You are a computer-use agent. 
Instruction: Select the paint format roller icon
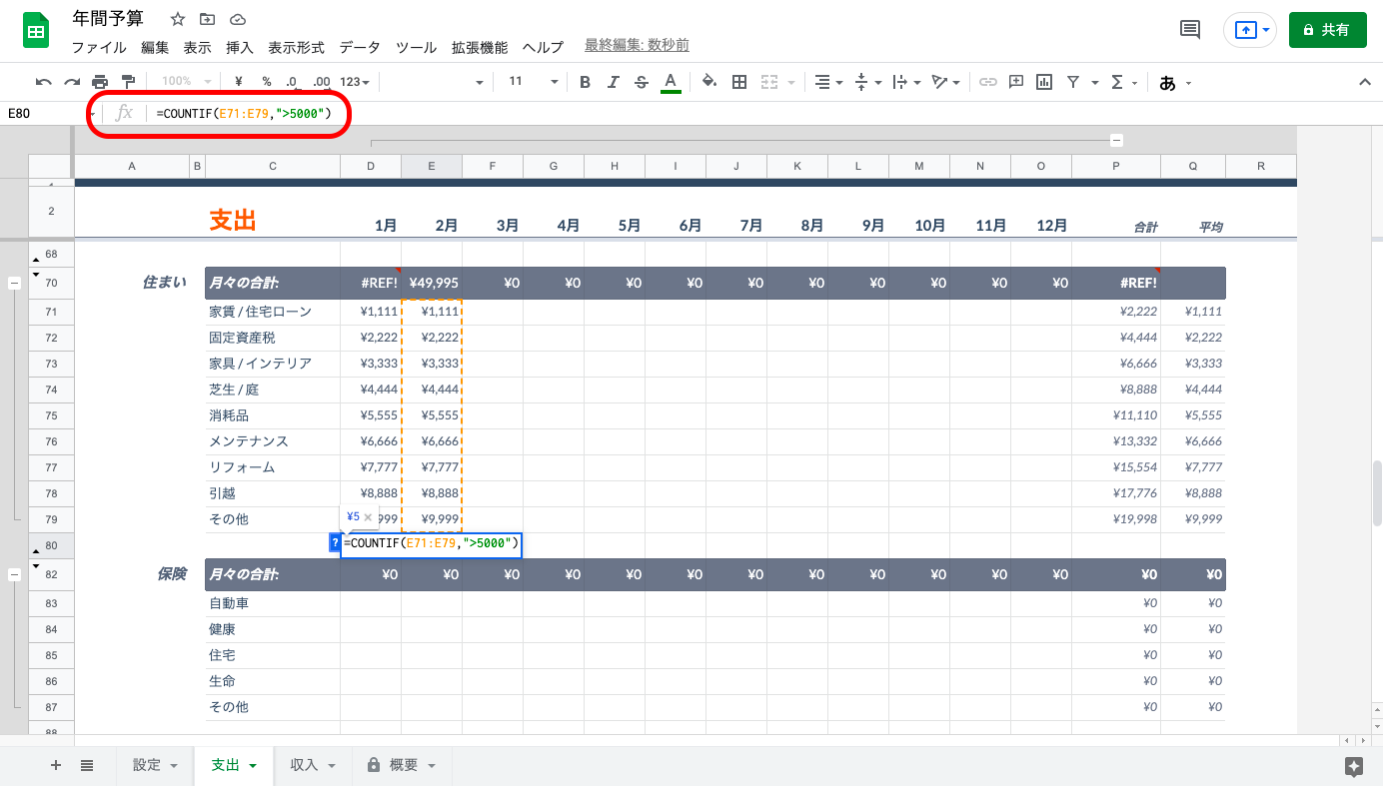coord(128,82)
